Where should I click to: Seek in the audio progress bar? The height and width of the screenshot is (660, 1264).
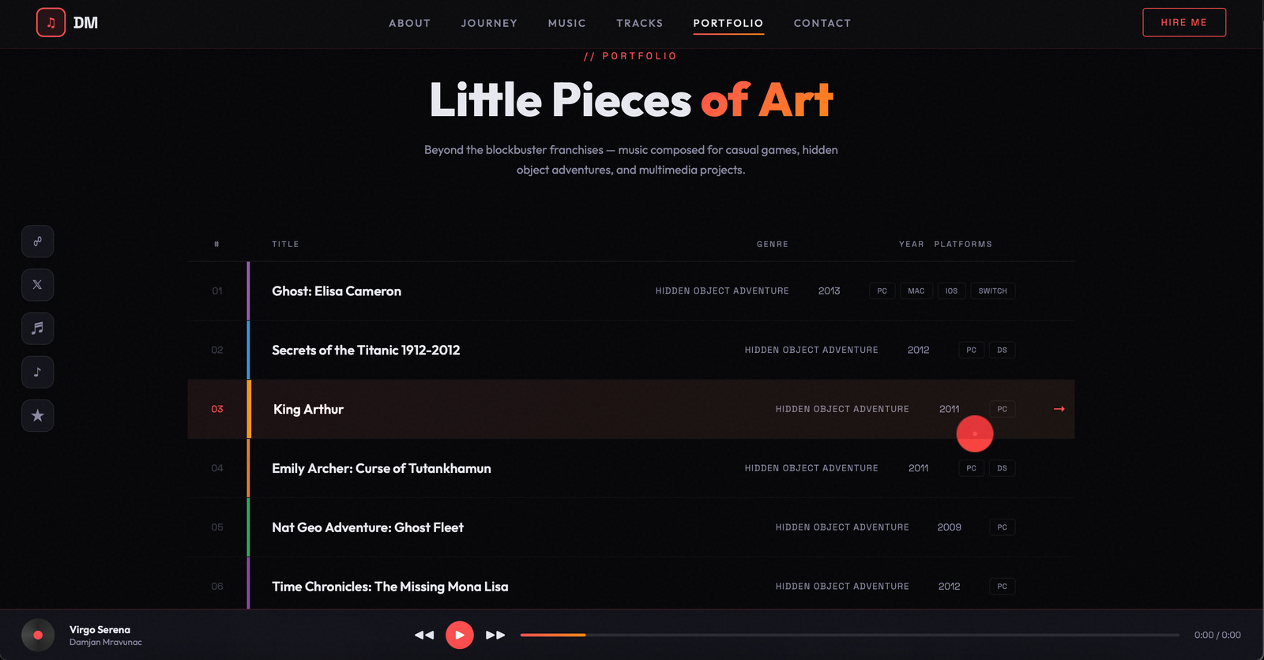click(x=849, y=635)
